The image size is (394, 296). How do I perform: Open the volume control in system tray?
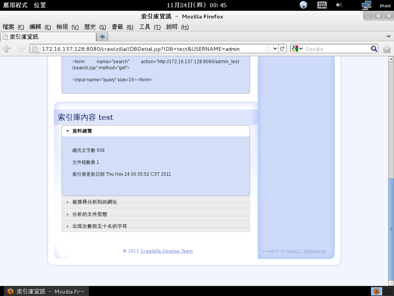click(x=339, y=5)
